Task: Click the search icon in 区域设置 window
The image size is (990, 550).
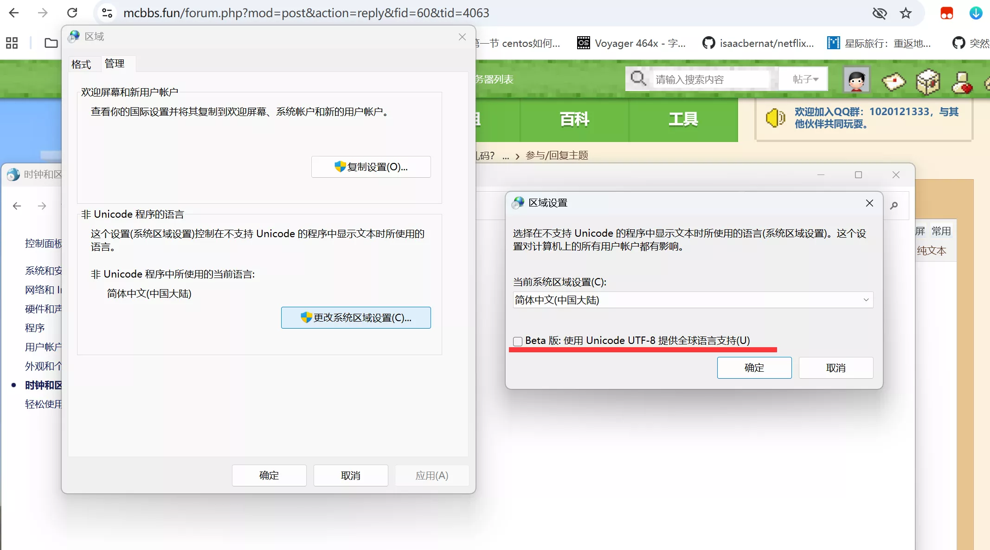Action: click(894, 205)
